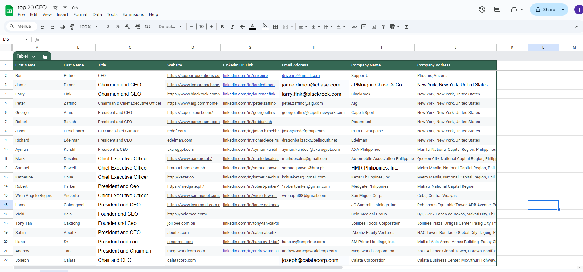
Task: Open the font Default dropdown
Action: [170, 27]
